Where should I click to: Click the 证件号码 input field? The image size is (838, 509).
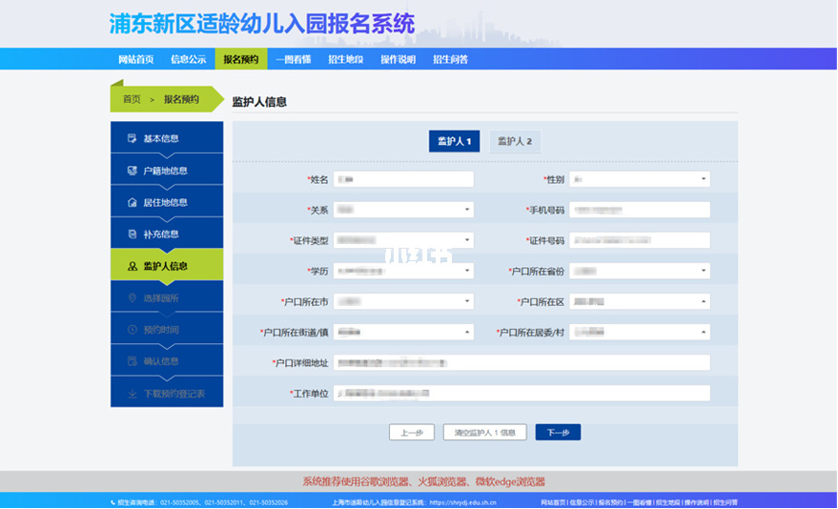pos(639,240)
